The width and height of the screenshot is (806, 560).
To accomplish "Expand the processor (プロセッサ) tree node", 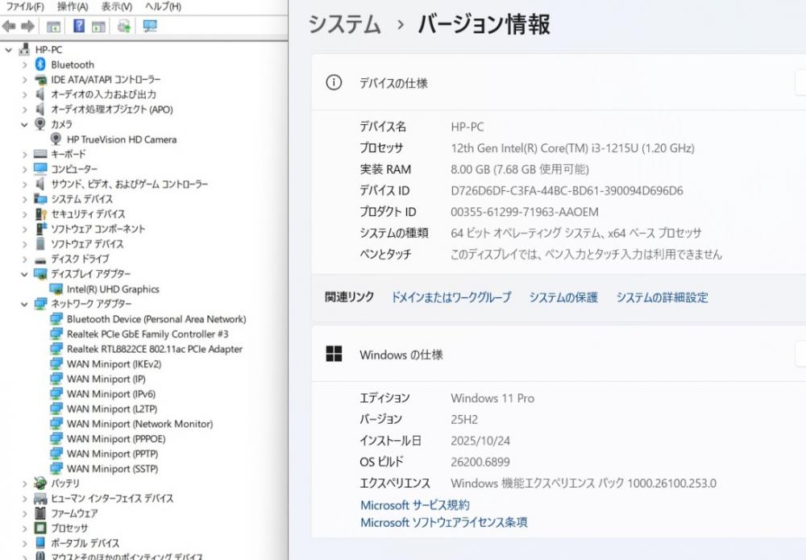I will coord(24,528).
